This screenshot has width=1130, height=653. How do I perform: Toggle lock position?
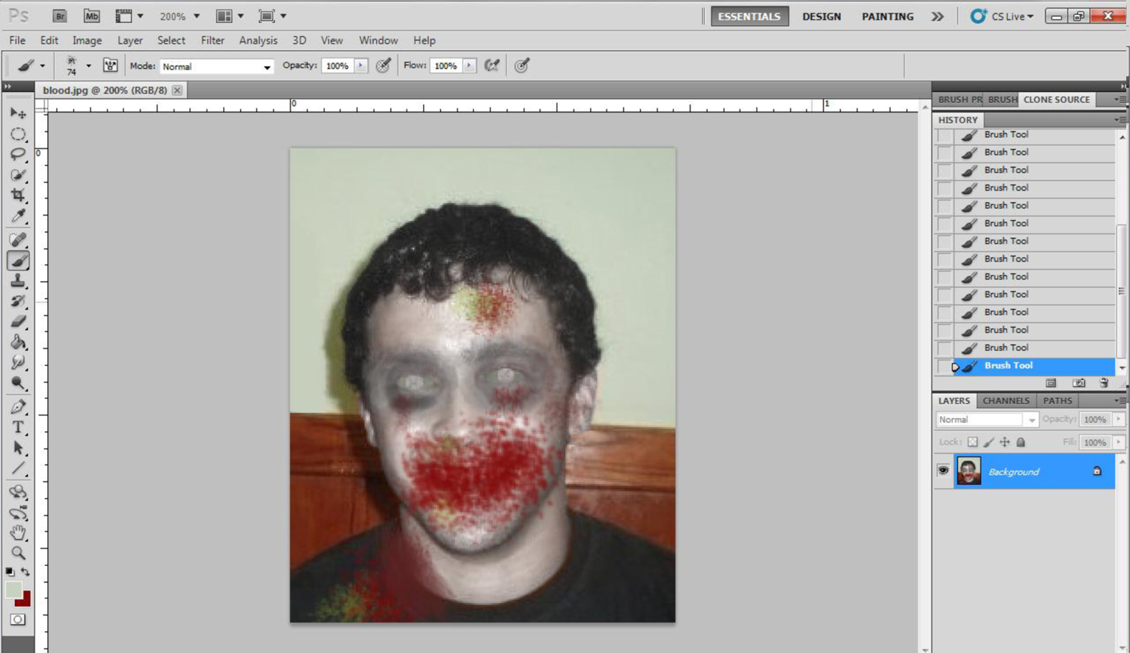[1005, 442]
